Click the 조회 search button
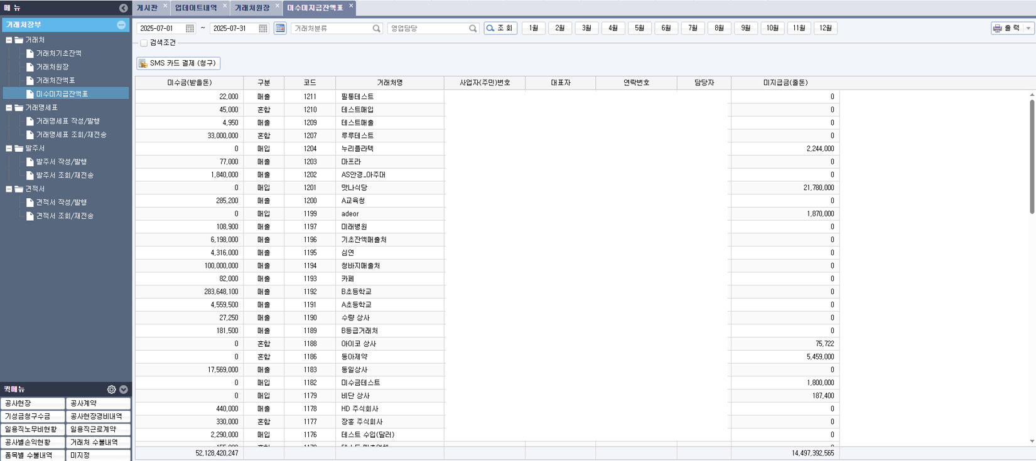The height and width of the screenshot is (461, 1036). pyautogui.click(x=500, y=28)
